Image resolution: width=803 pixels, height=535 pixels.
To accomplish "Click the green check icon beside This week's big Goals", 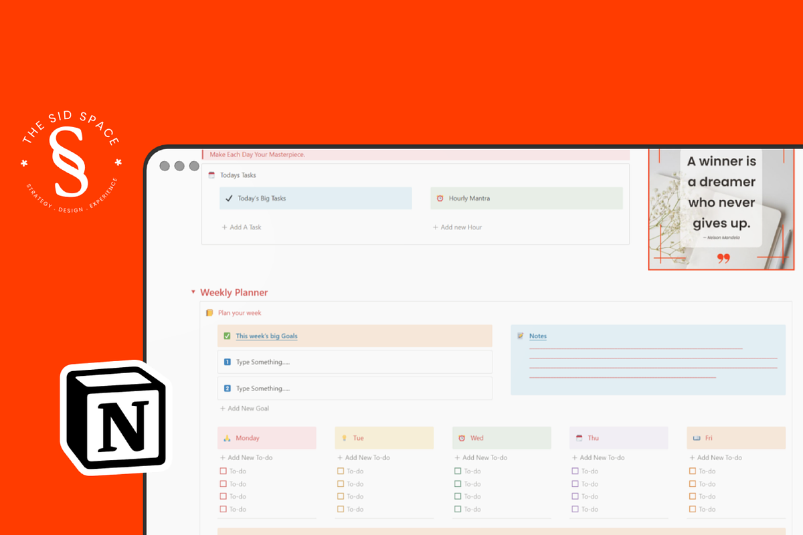I will tap(227, 336).
